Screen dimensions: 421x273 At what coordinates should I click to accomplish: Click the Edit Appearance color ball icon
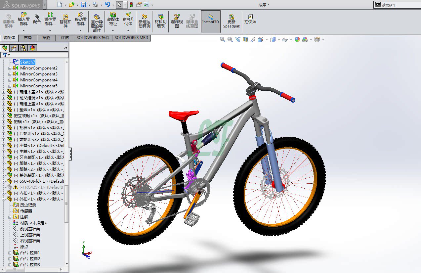297,39
